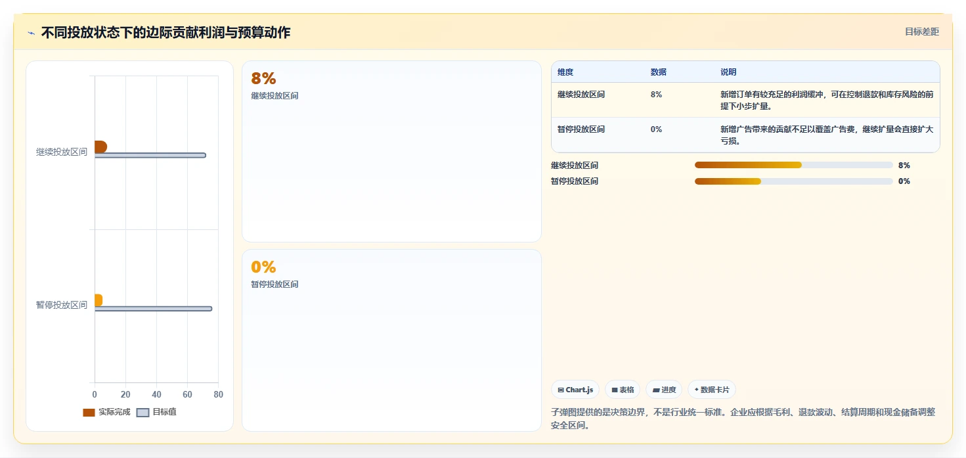Toggle the 实际完成 legend entry
966x458 pixels.
pyautogui.click(x=106, y=412)
